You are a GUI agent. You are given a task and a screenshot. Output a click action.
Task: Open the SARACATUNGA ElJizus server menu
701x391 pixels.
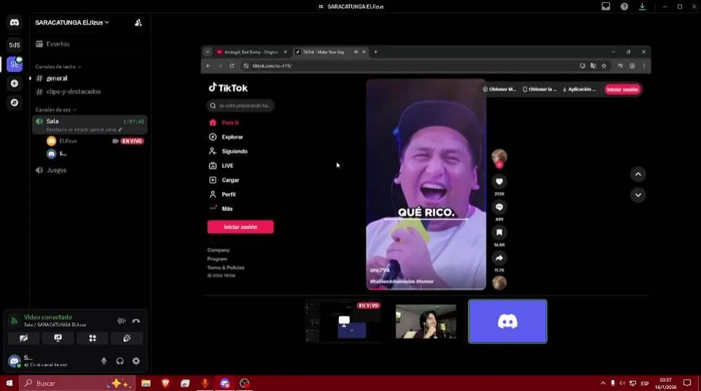(72, 23)
